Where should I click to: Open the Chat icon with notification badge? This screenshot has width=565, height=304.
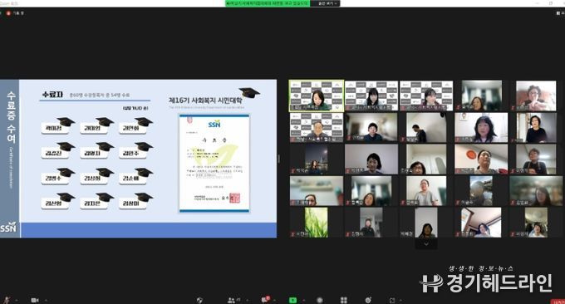click(265, 299)
